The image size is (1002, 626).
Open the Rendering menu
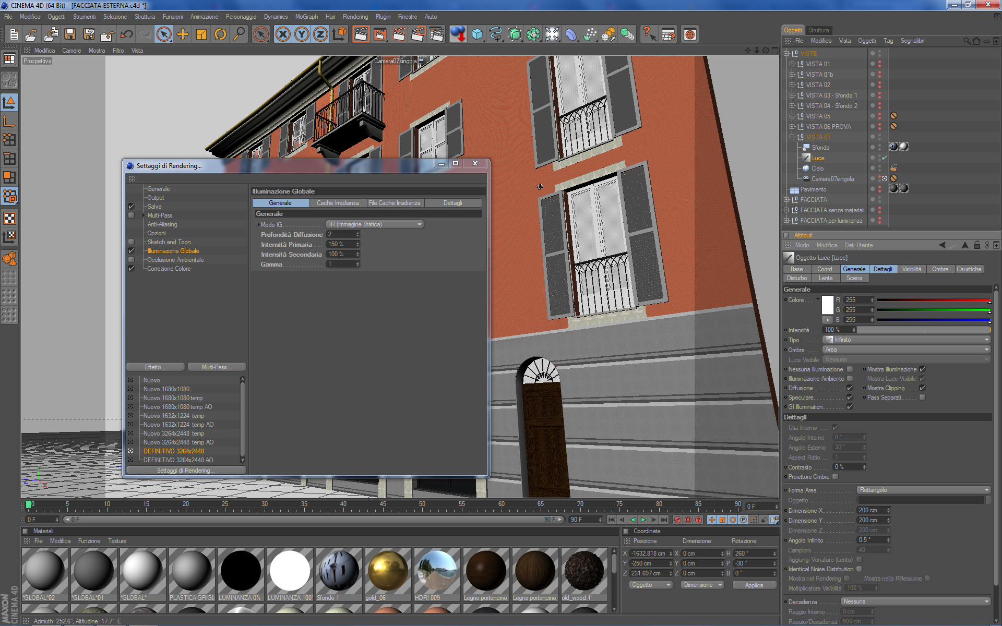[355, 17]
